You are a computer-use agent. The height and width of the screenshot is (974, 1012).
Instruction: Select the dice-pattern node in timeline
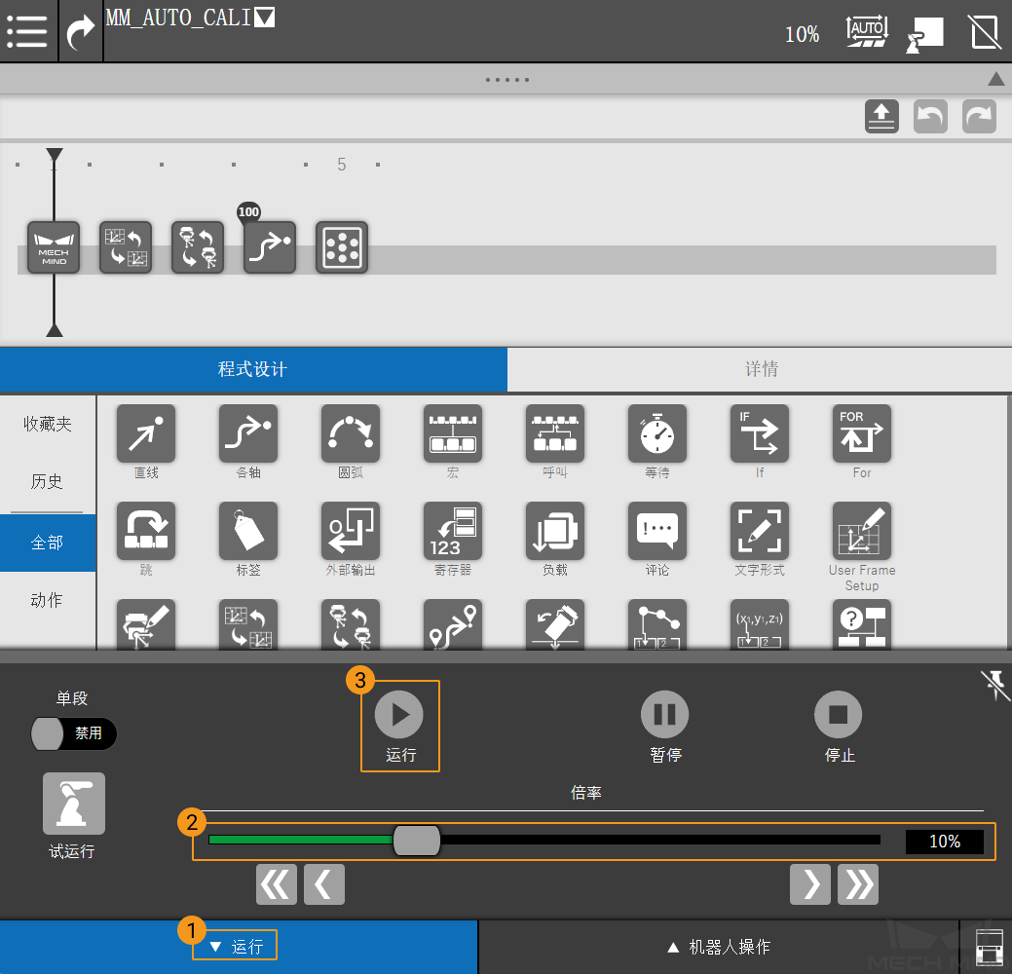pyautogui.click(x=342, y=247)
